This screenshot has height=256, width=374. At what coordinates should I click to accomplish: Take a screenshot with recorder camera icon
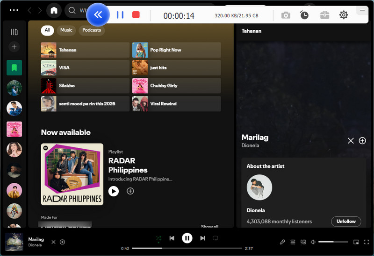(x=286, y=15)
